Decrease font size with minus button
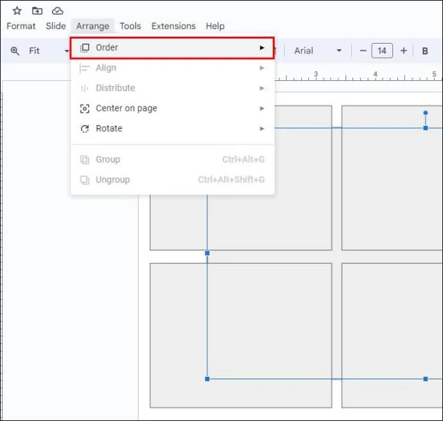Image resolution: width=443 pixels, height=421 pixels. (x=363, y=51)
